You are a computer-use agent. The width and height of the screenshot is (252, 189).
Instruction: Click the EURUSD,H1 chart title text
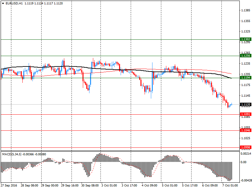[14, 3]
